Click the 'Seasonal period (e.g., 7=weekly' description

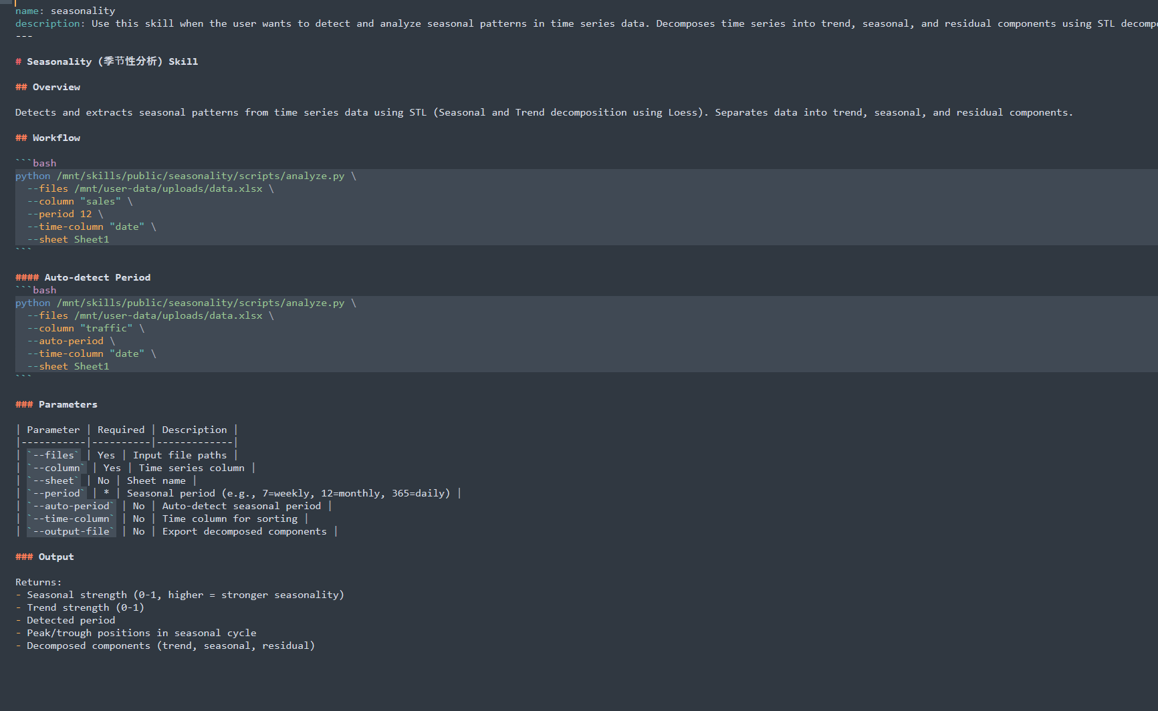(x=288, y=493)
